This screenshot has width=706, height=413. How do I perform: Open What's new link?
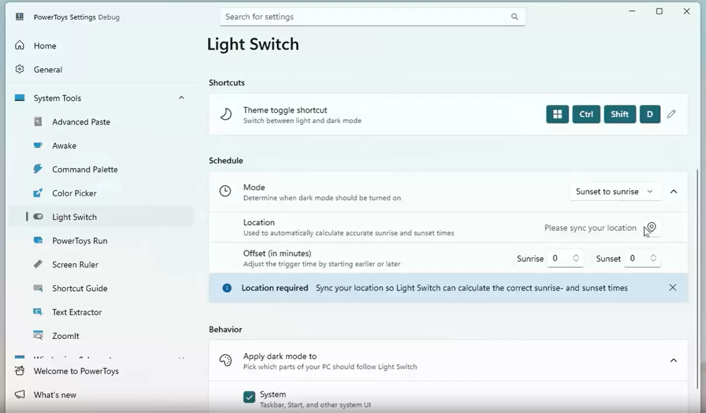click(54, 395)
